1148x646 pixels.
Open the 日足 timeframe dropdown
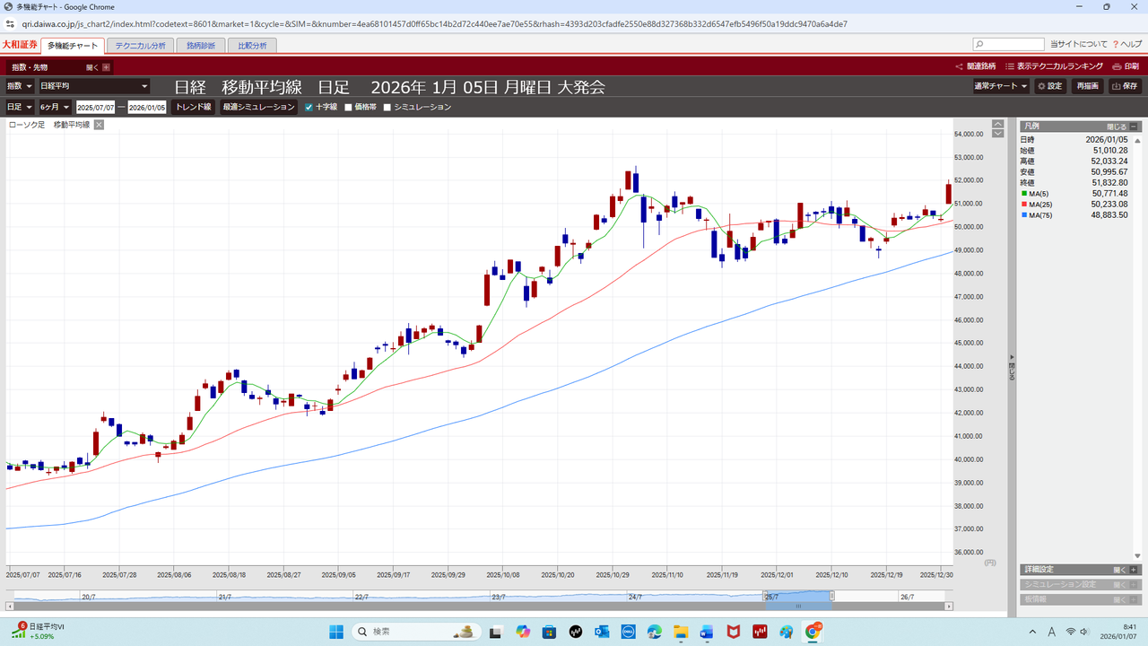click(20, 107)
